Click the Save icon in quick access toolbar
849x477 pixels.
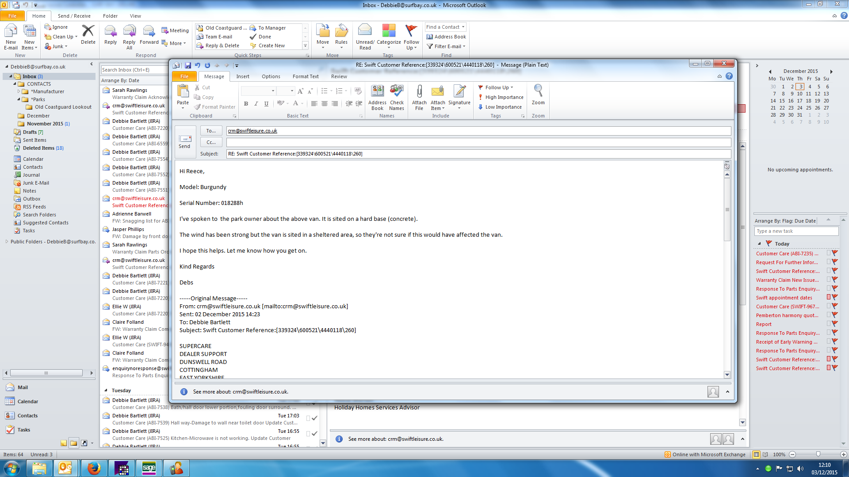coord(188,65)
